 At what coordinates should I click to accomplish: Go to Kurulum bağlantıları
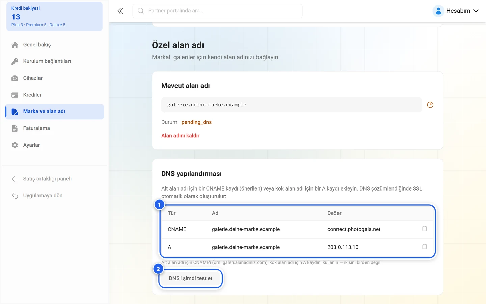pos(54,61)
